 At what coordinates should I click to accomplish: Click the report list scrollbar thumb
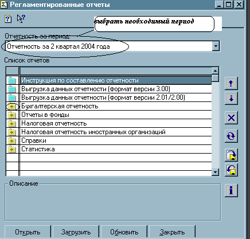216,78
